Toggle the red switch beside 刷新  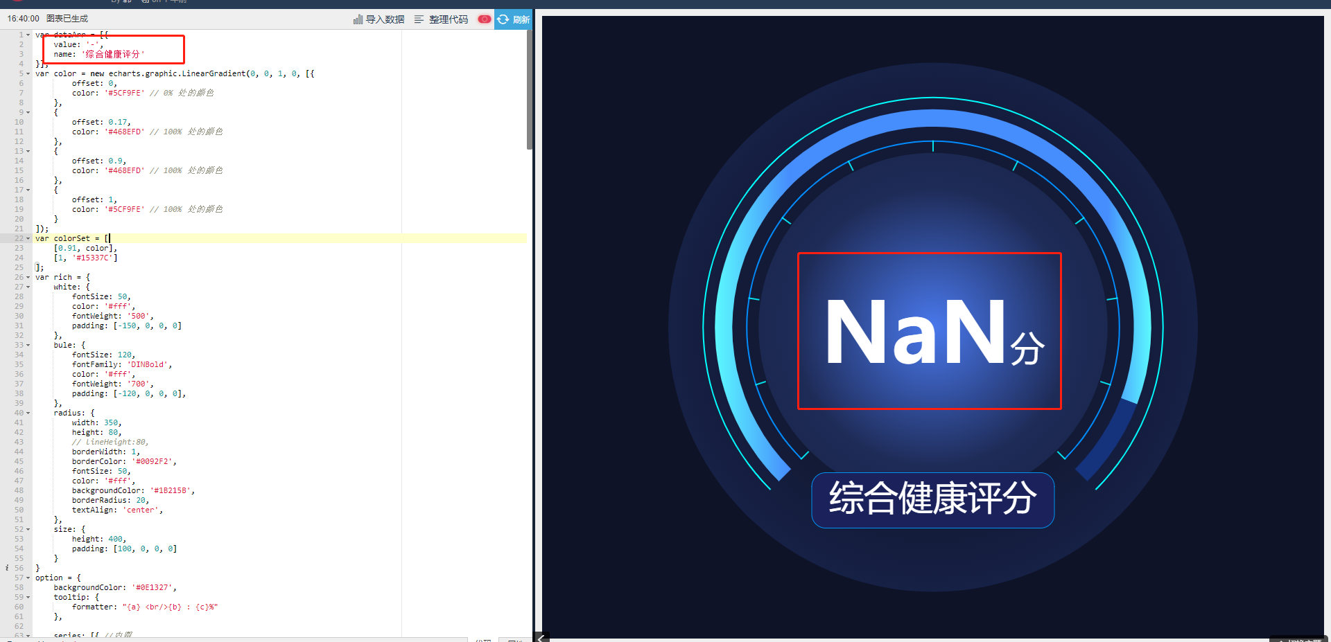pyautogui.click(x=485, y=19)
